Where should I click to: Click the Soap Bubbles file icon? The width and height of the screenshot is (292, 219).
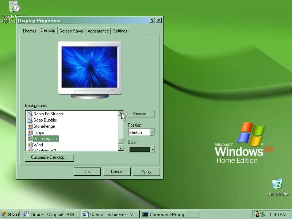[x=30, y=120]
